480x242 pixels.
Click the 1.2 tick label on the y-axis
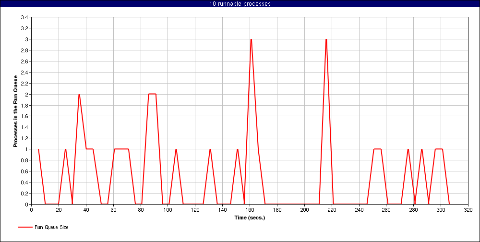coord(24,138)
